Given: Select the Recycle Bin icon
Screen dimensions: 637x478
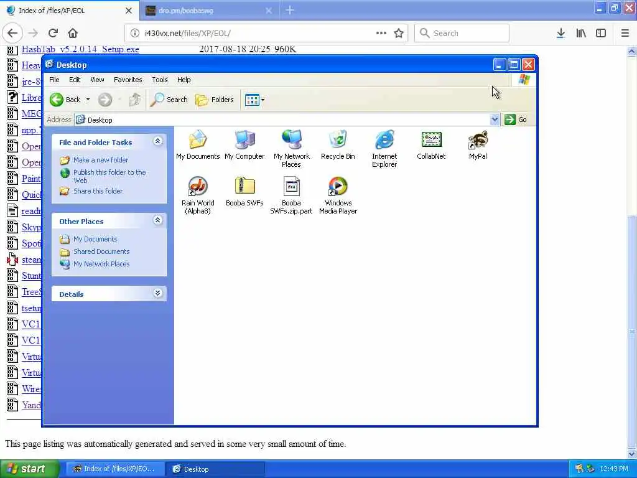Looking at the screenshot, I should coord(338,145).
